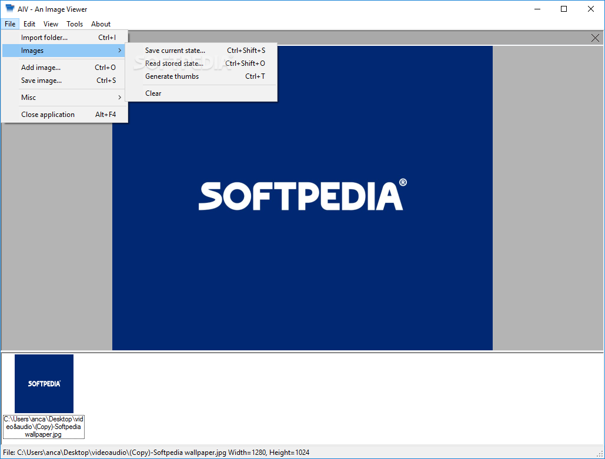605x459 pixels.
Task: Maximize the AIV window
Action: click(564, 9)
